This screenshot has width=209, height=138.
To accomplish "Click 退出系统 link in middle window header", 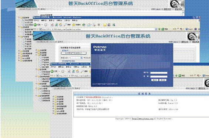I will click(196, 42).
